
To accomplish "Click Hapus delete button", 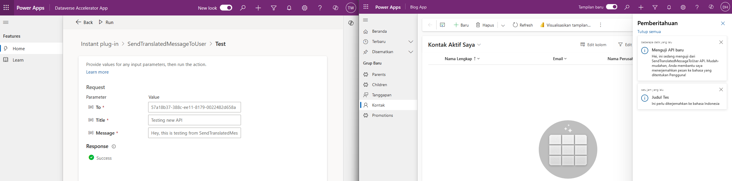I will point(485,25).
